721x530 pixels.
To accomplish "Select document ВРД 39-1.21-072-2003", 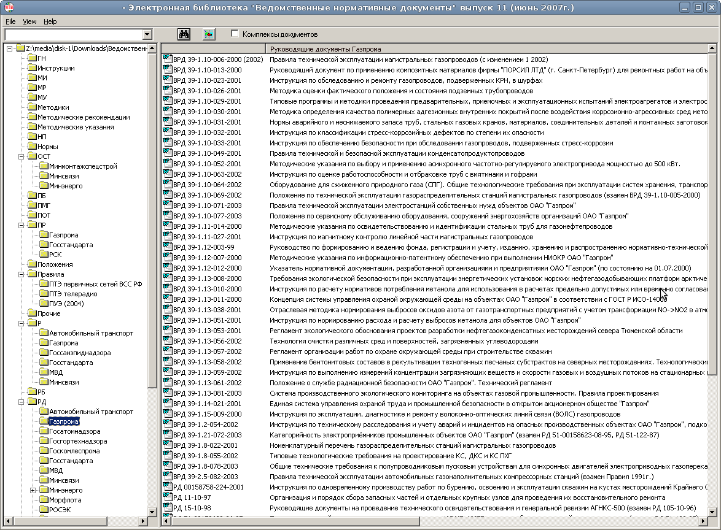I will click(x=208, y=435).
